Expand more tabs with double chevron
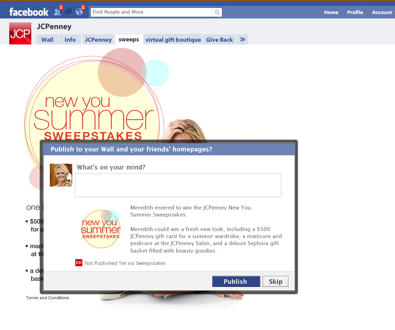395x330 pixels. pyautogui.click(x=242, y=40)
